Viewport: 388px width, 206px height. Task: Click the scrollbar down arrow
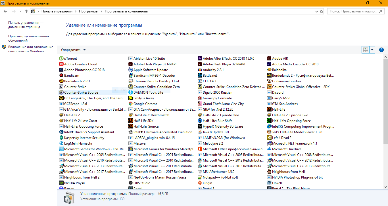[385, 187]
